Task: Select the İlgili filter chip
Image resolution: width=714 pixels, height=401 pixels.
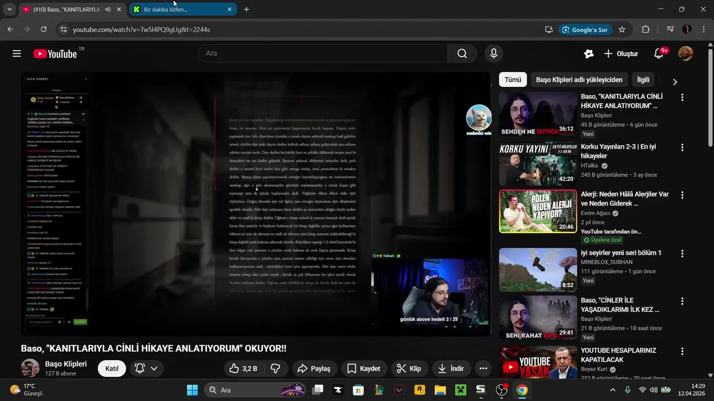Action: [x=643, y=80]
